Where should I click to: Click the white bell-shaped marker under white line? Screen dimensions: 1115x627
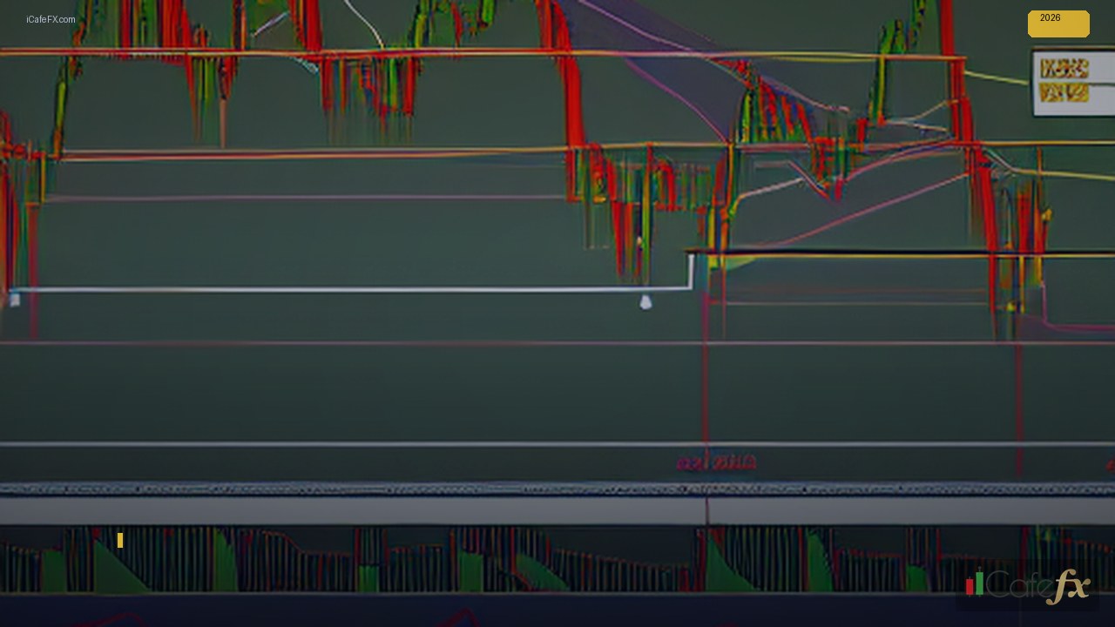pos(645,301)
